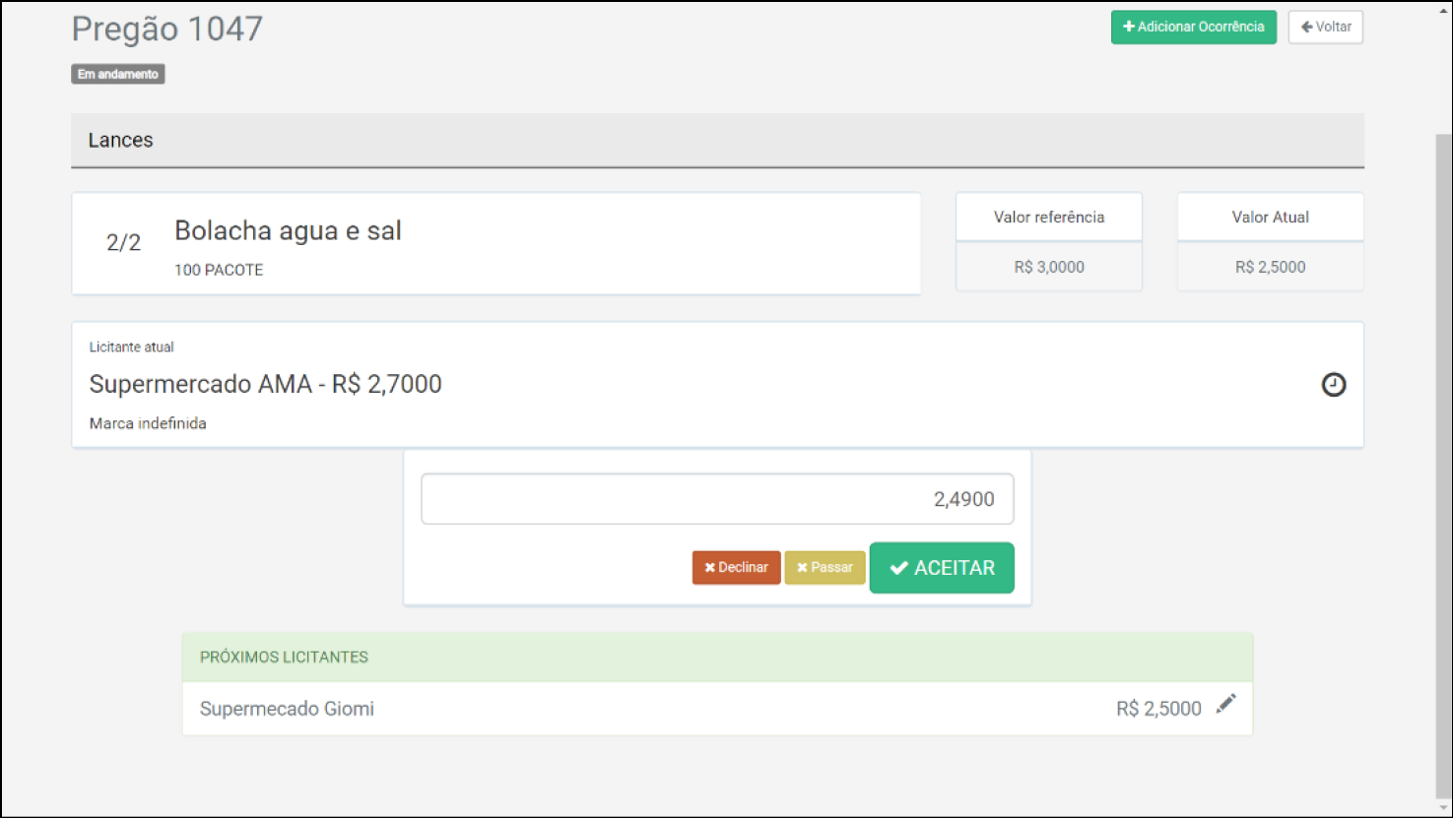Click the Valor referência box
This screenshot has height=818, width=1453.
point(1048,242)
